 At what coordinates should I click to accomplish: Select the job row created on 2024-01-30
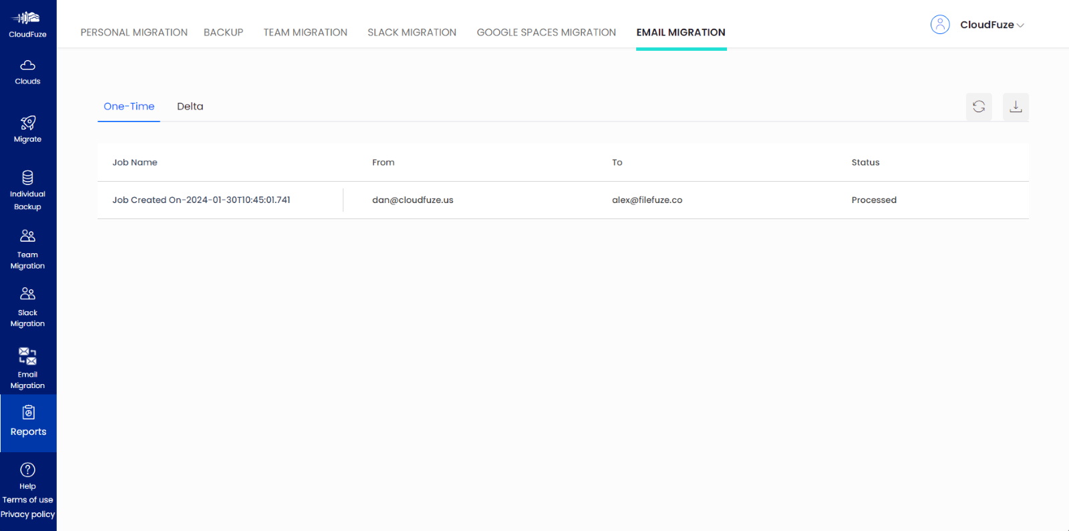[201, 200]
